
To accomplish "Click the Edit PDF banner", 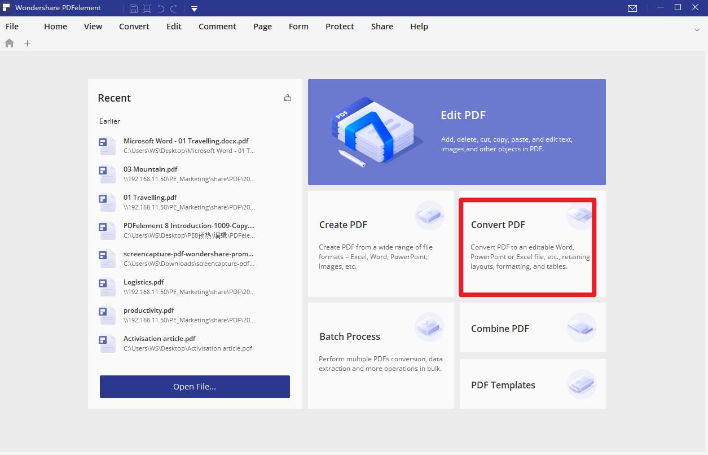I will [x=456, y=132].
